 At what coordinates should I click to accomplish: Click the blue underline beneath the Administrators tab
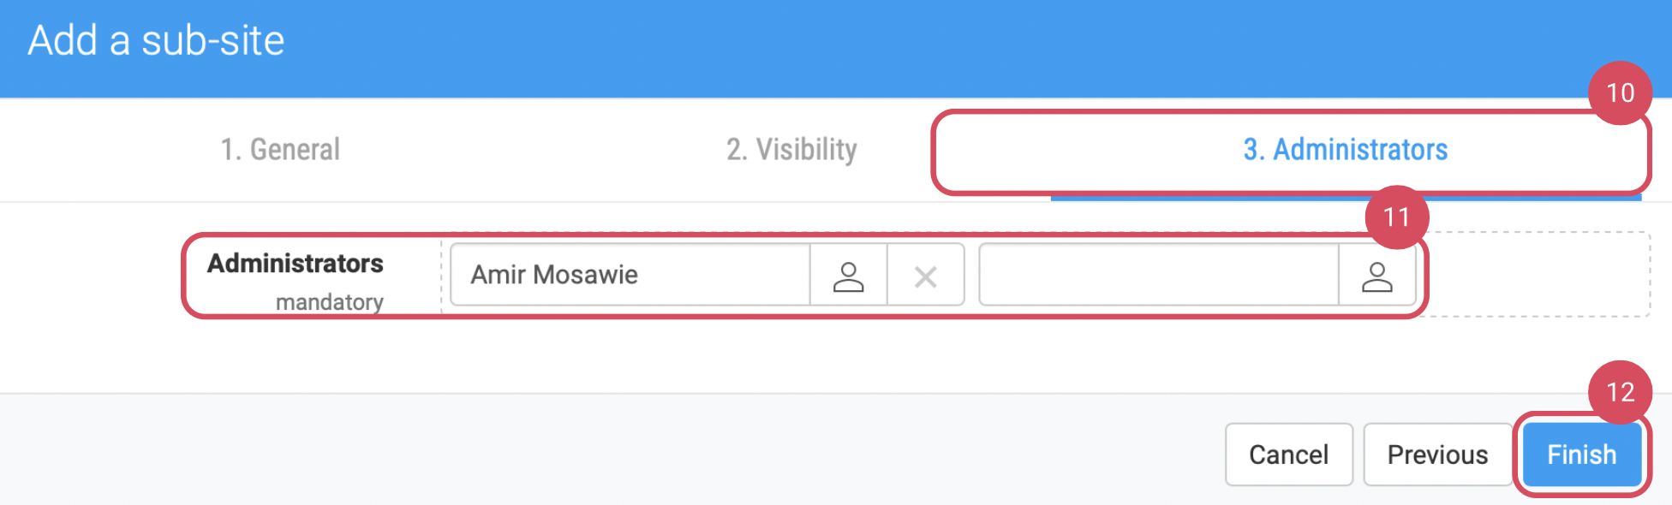(x=1345, y=198)
